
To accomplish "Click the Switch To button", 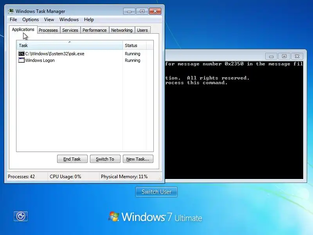I will [105, 159].
